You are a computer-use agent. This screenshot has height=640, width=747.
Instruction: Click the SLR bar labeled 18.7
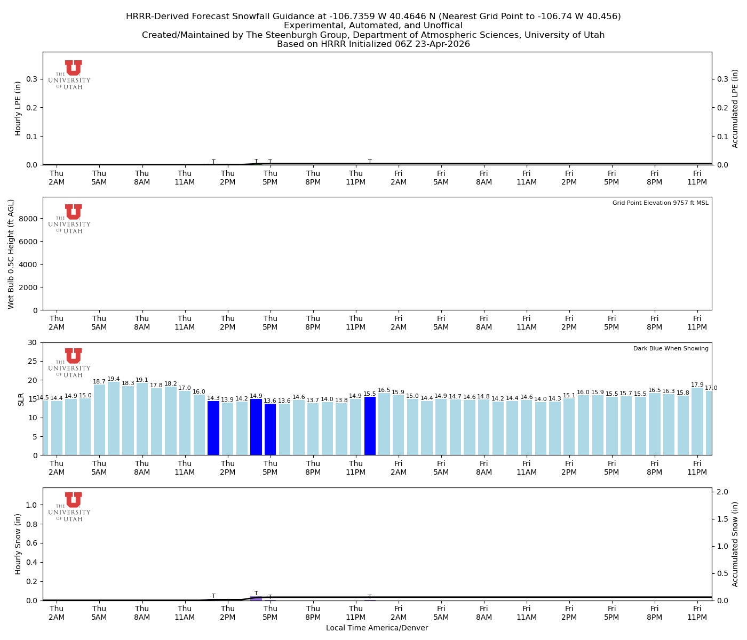click(99, 420)
